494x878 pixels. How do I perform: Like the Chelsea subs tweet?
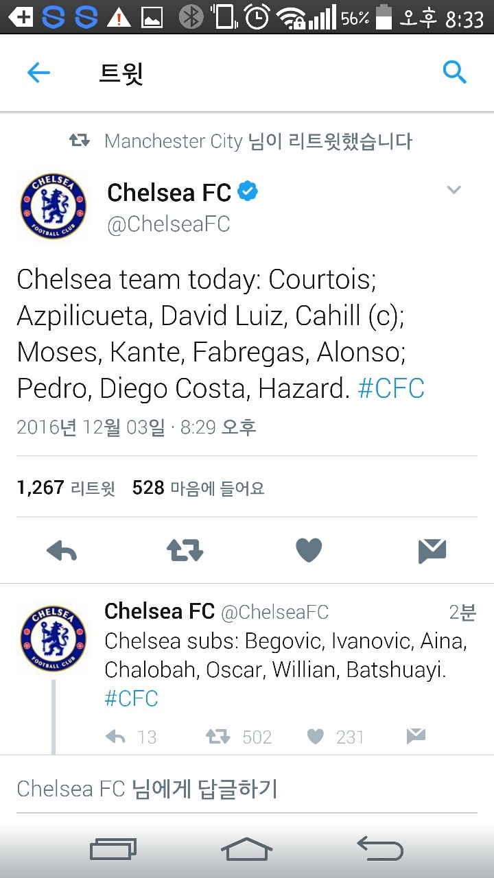315,737
